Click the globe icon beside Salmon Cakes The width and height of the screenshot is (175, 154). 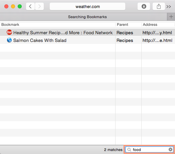pos(9,40)
